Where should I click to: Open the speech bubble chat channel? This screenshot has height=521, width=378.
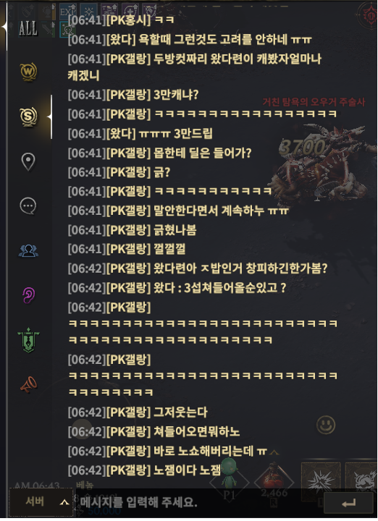tap(28, 206)
